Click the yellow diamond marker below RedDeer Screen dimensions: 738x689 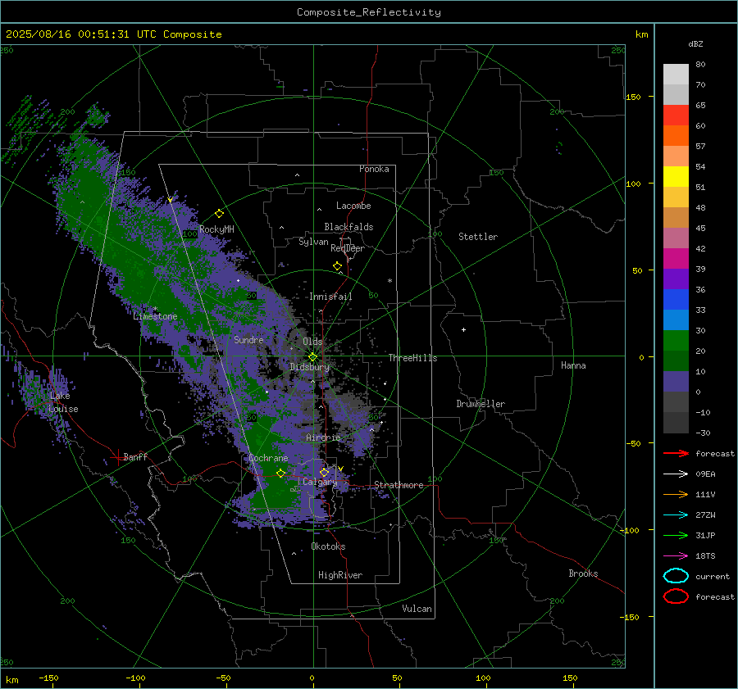coord(337,266)
